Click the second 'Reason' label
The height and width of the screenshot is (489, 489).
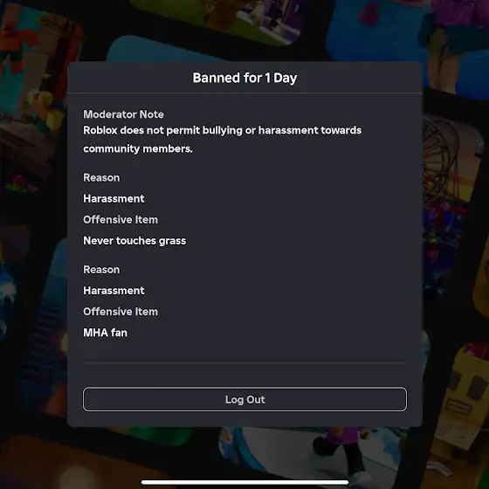101,270
